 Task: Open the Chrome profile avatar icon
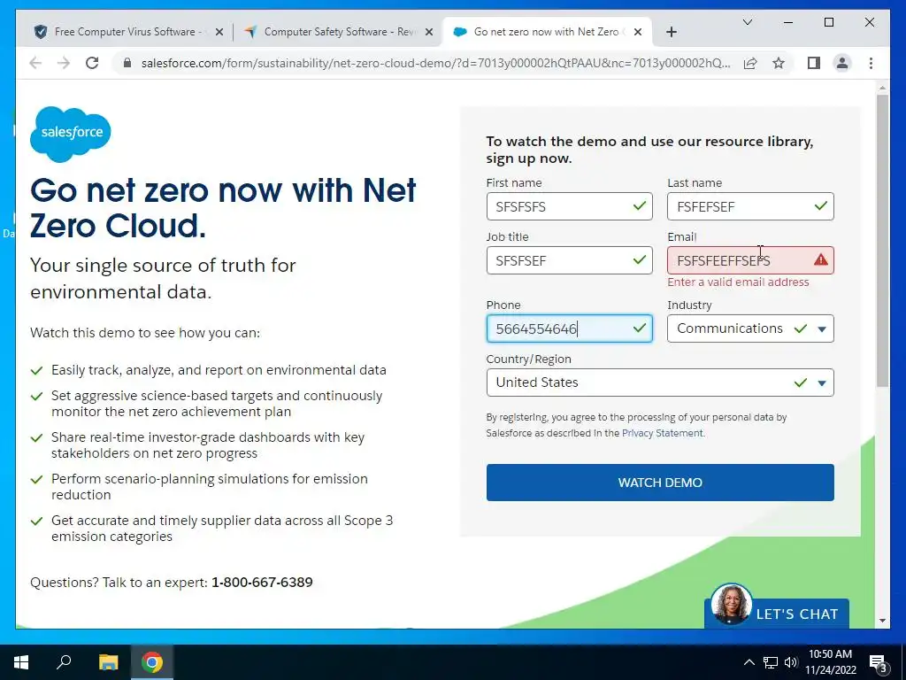point(842,63)
